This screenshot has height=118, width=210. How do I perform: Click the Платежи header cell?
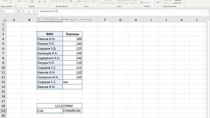pos(72,34)
